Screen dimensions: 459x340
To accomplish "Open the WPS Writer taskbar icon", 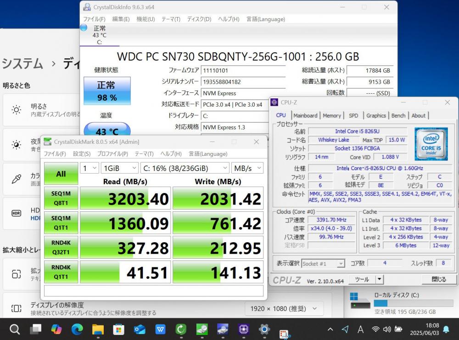I will pos(160,329).
